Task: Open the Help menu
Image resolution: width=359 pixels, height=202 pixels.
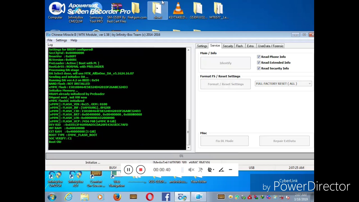Action: (x=74, y=40)
